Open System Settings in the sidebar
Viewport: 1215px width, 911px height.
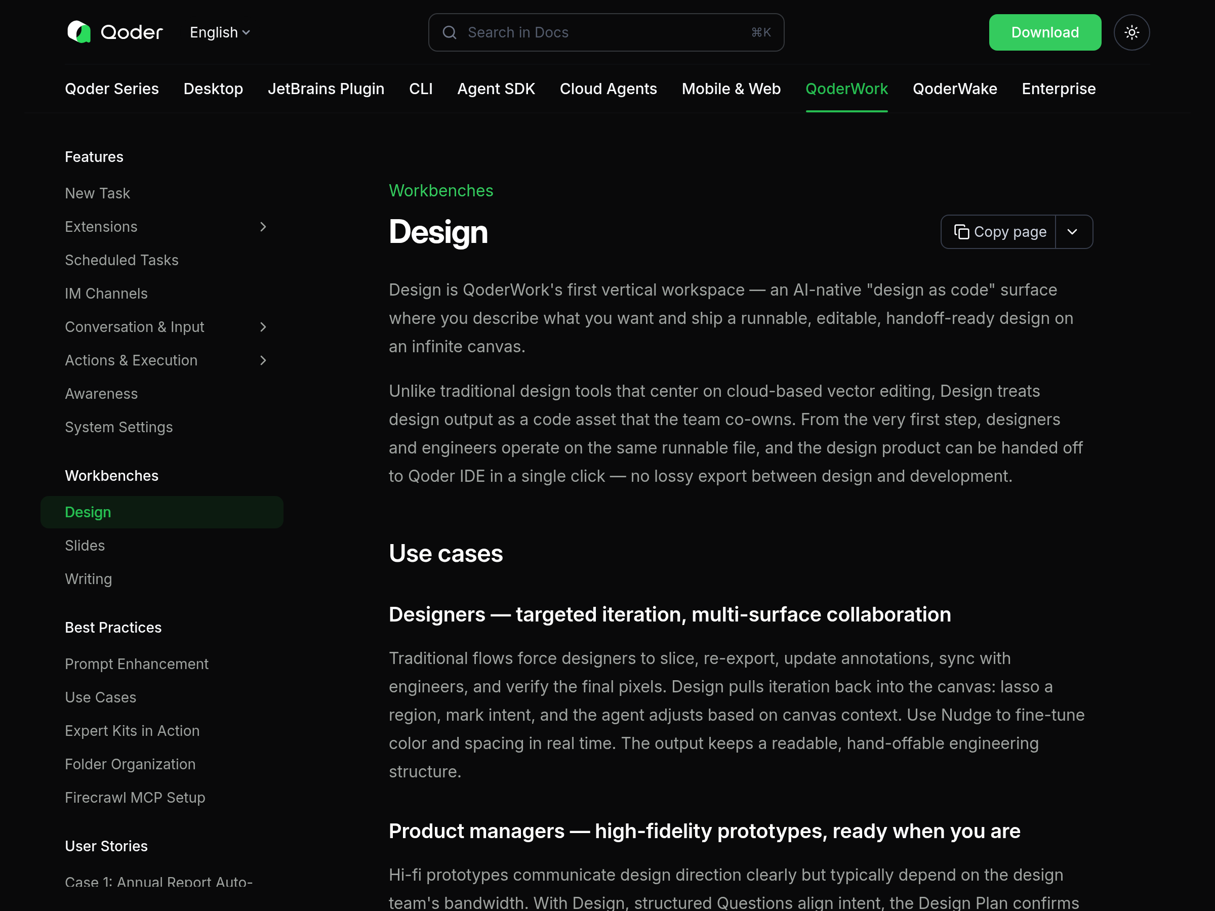118,427
